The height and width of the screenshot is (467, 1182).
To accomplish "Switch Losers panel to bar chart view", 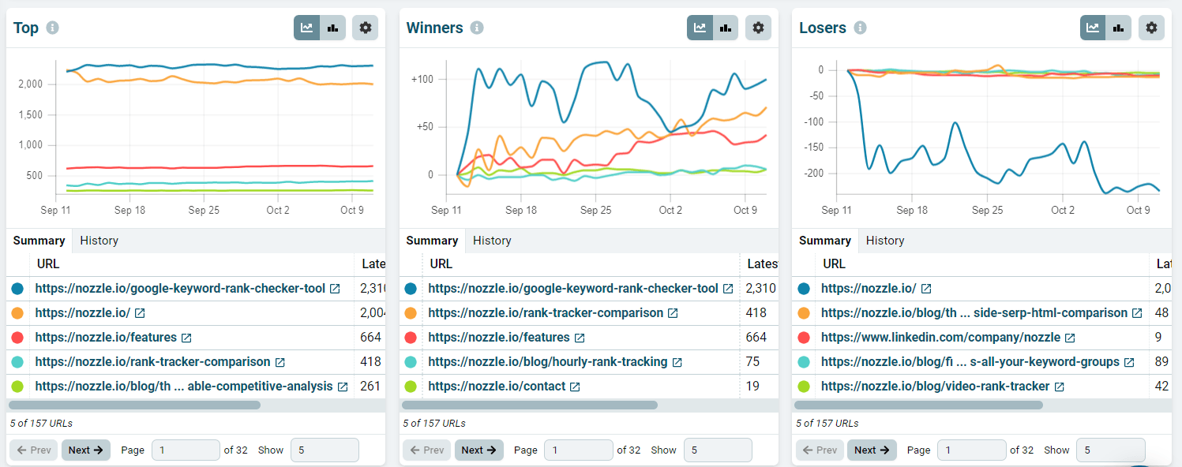I will [1118, 28].
